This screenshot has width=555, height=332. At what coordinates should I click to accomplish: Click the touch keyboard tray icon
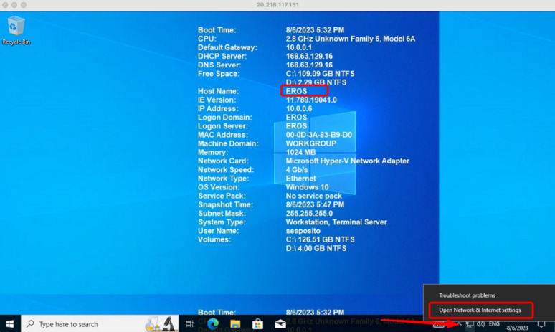438,324
